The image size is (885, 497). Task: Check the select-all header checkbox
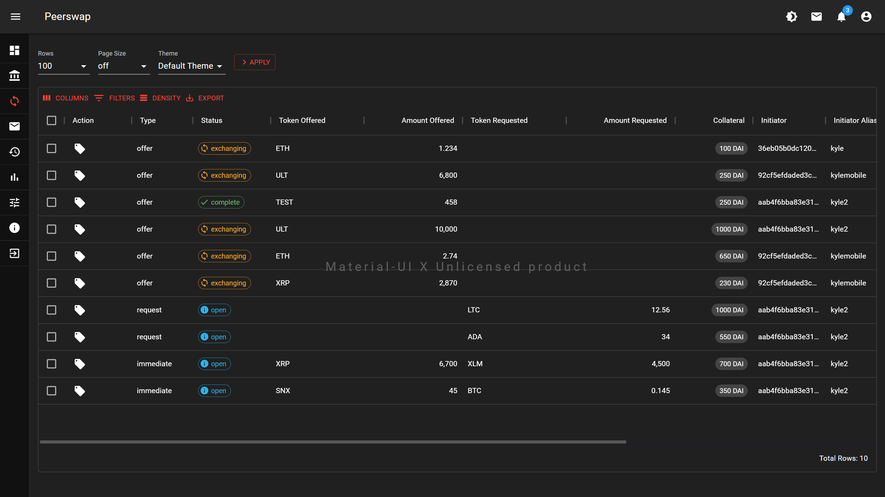(x=52, y=120)
